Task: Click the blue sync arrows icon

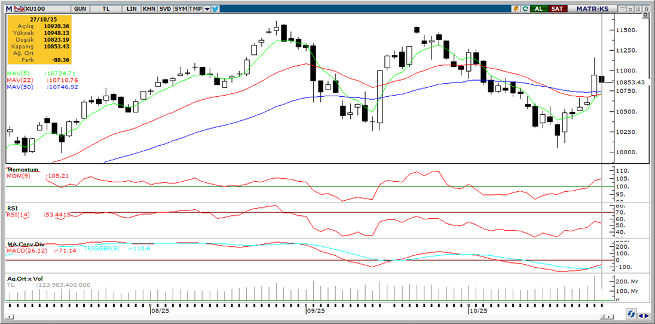Action: 630,314
